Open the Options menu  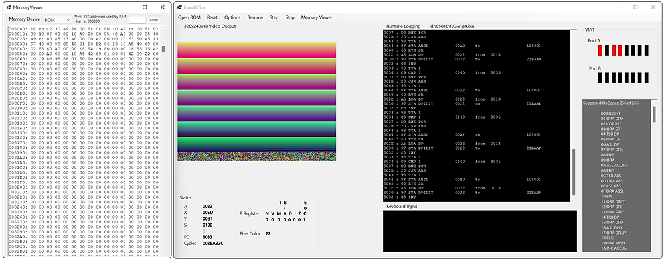(x=232, y=17)
